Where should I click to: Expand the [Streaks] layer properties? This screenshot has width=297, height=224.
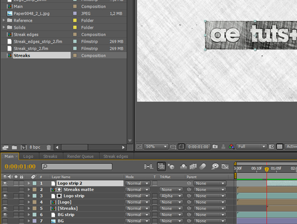29,208
